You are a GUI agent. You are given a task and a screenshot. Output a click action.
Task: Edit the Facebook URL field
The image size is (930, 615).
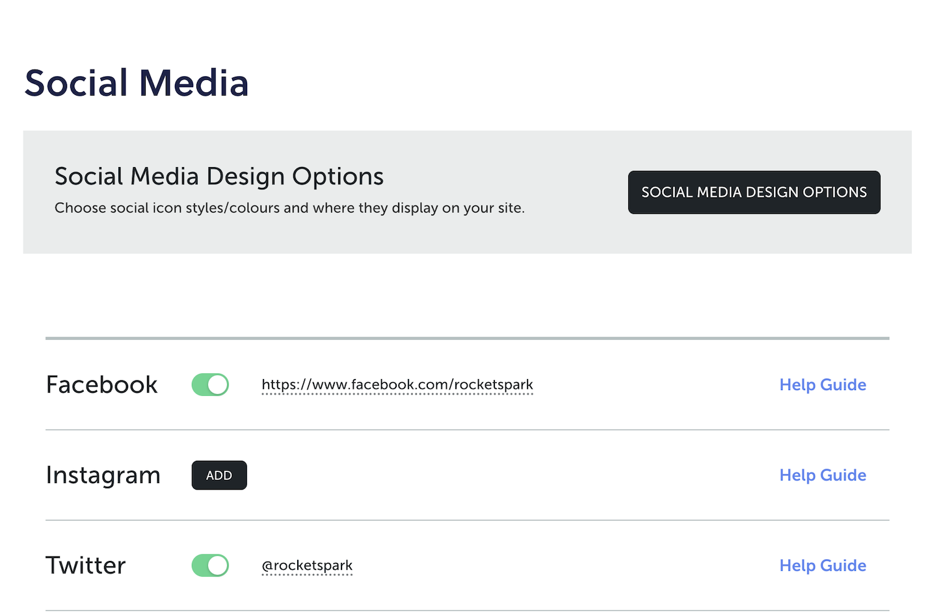[397, 385]
